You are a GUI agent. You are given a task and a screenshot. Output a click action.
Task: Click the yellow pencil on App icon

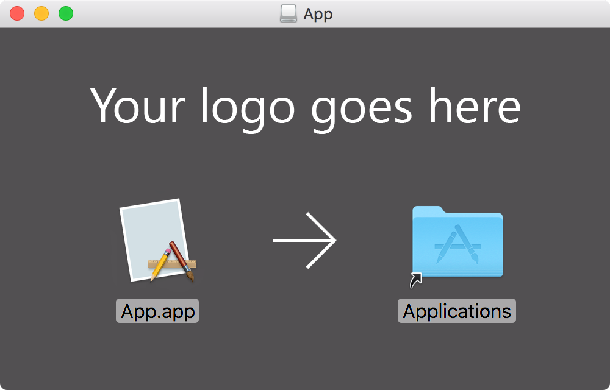(x=160, y=265)
